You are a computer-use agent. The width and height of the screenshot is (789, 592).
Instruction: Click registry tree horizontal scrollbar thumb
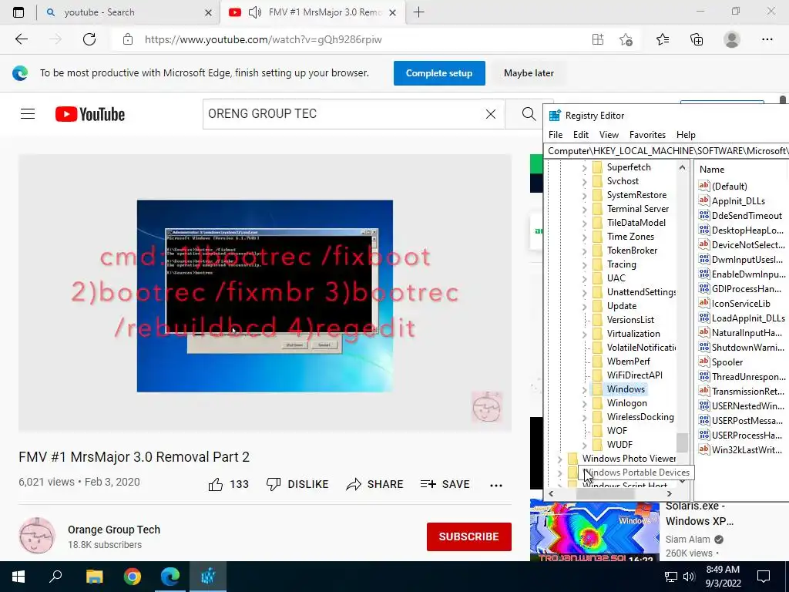605,494
